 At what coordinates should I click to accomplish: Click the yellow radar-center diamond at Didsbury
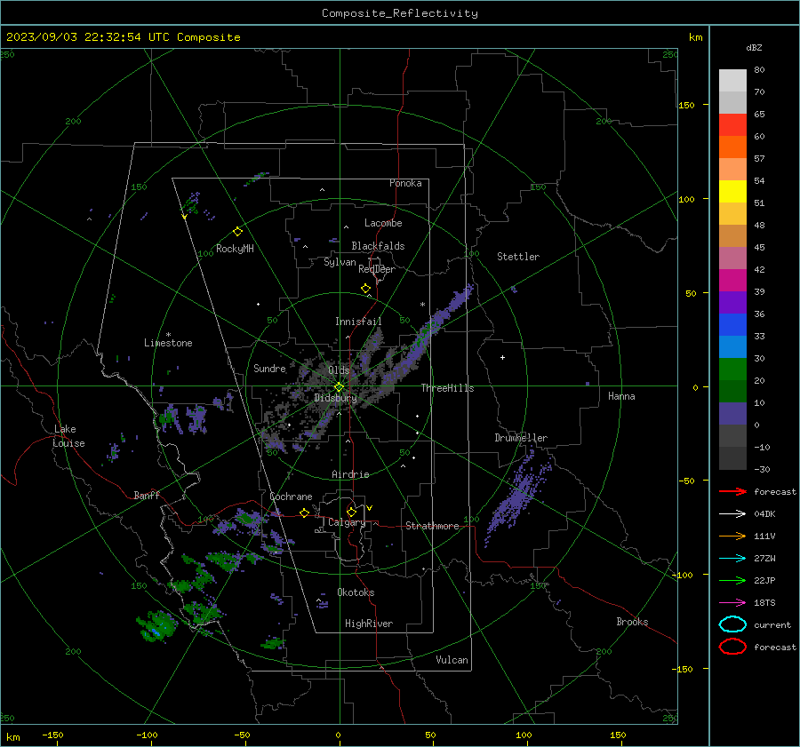(x=339, y=387)
